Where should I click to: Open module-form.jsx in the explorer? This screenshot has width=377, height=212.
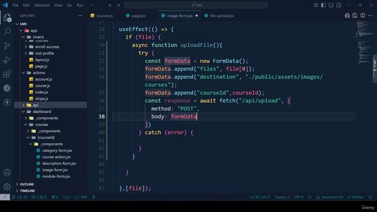point(56,177)
